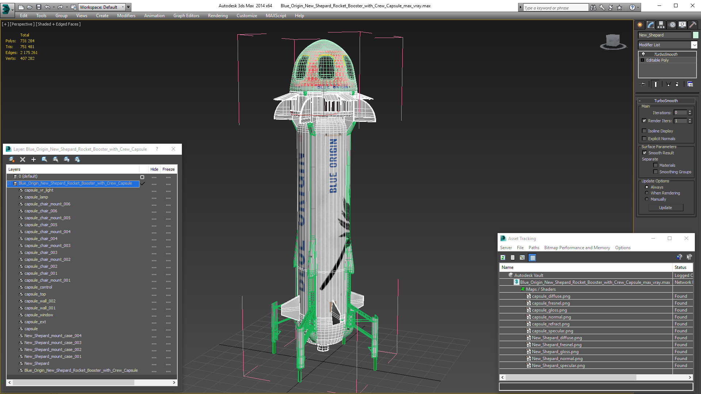Click Freeze/Unfreeze All Layers icon
The width and height of the screenshot is (701, 394).
[x=77, y=159]
